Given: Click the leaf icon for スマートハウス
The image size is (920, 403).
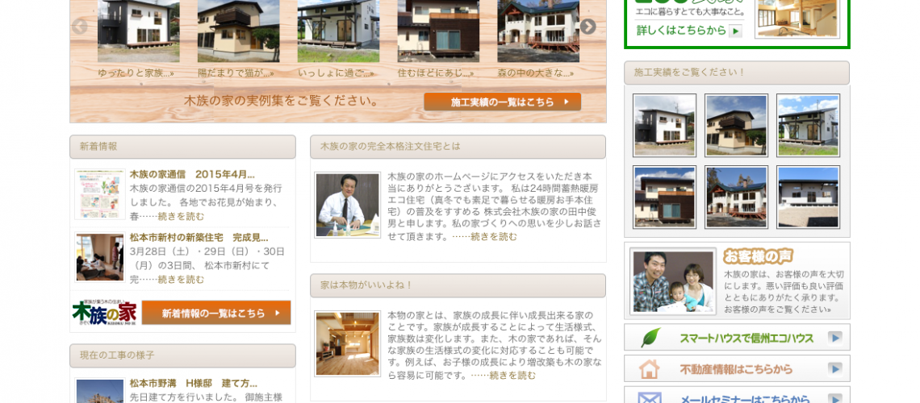Looking at the screenshot, I should 650,338.
